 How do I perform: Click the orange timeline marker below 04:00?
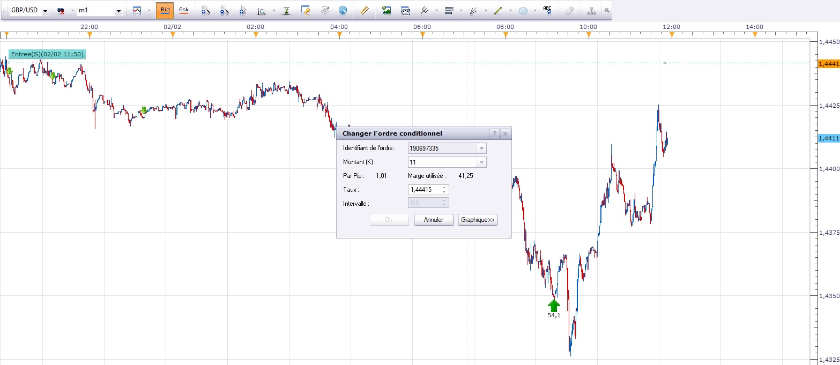pyautogui.click(x=339, y=35)
